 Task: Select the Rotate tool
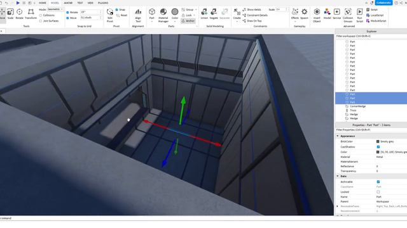pos(20,14)
